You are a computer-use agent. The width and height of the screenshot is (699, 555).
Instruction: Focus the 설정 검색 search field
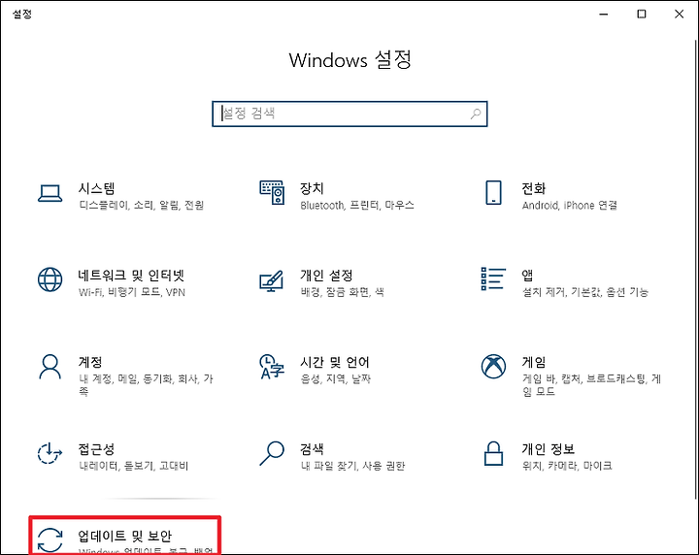349,114
